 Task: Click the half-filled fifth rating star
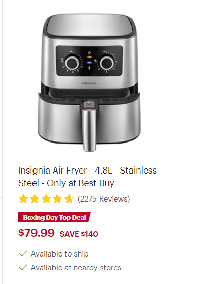69,198
